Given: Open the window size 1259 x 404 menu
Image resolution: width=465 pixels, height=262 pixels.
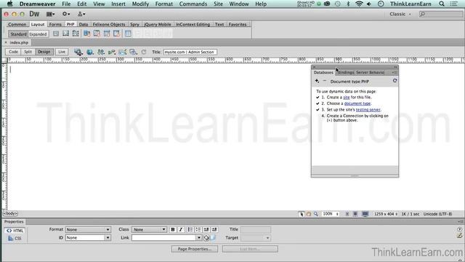Looking at the screenshot, I should click(x=386, y=214).
